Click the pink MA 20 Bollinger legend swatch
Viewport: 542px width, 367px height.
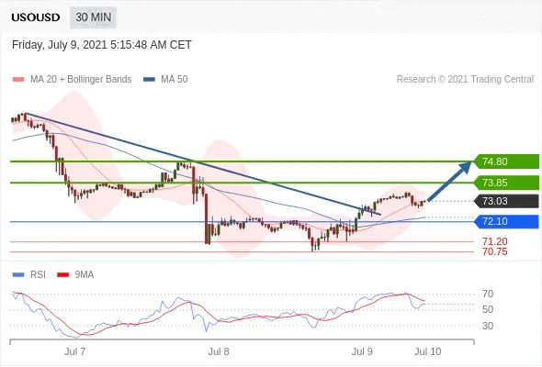(x=18, y=80)
